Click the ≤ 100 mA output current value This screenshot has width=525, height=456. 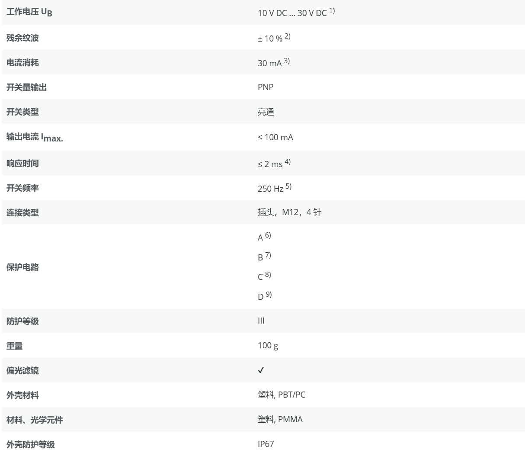[x=275, y=137]
